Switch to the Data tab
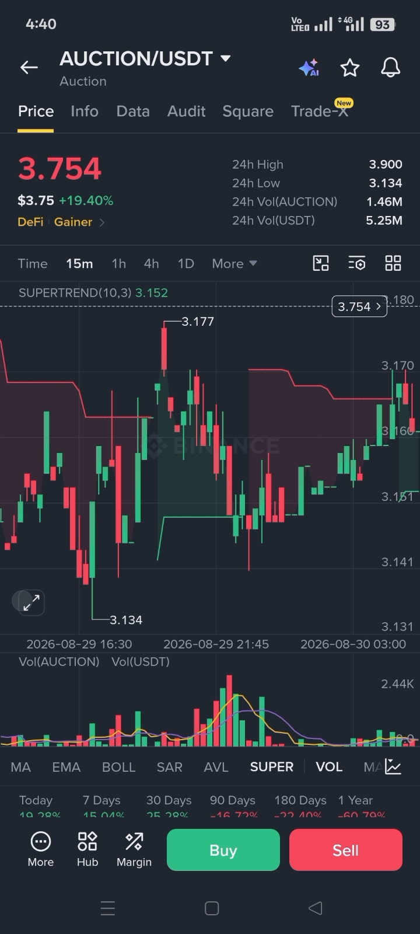 point(133,111)
